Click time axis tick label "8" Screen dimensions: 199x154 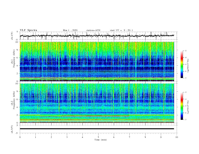pyautogui.click(x=145, y=137)
